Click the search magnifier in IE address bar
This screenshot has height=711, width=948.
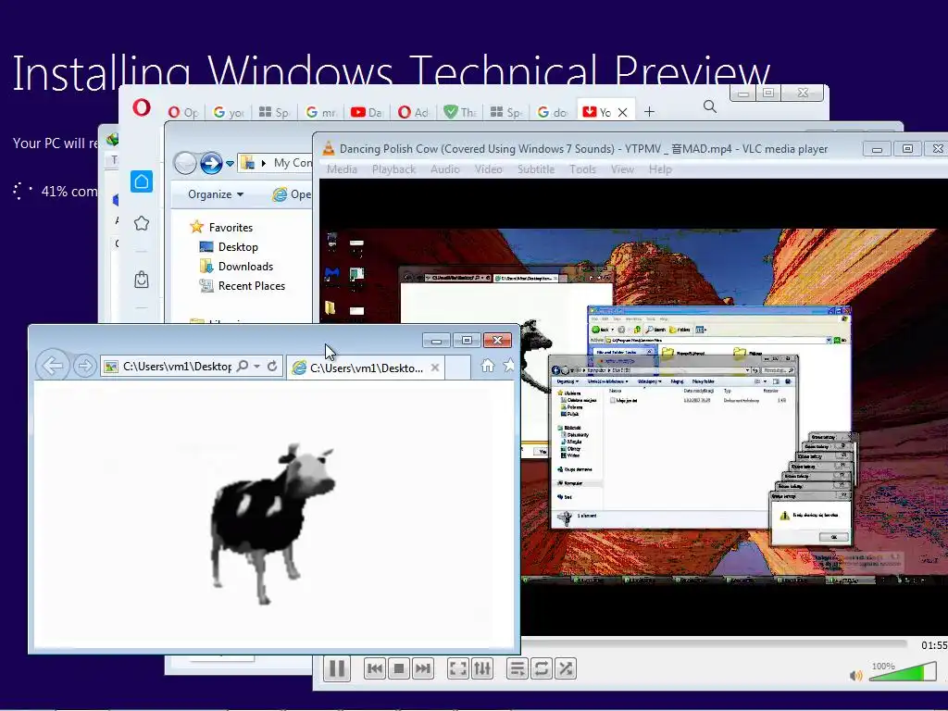(x=243, y=366)
